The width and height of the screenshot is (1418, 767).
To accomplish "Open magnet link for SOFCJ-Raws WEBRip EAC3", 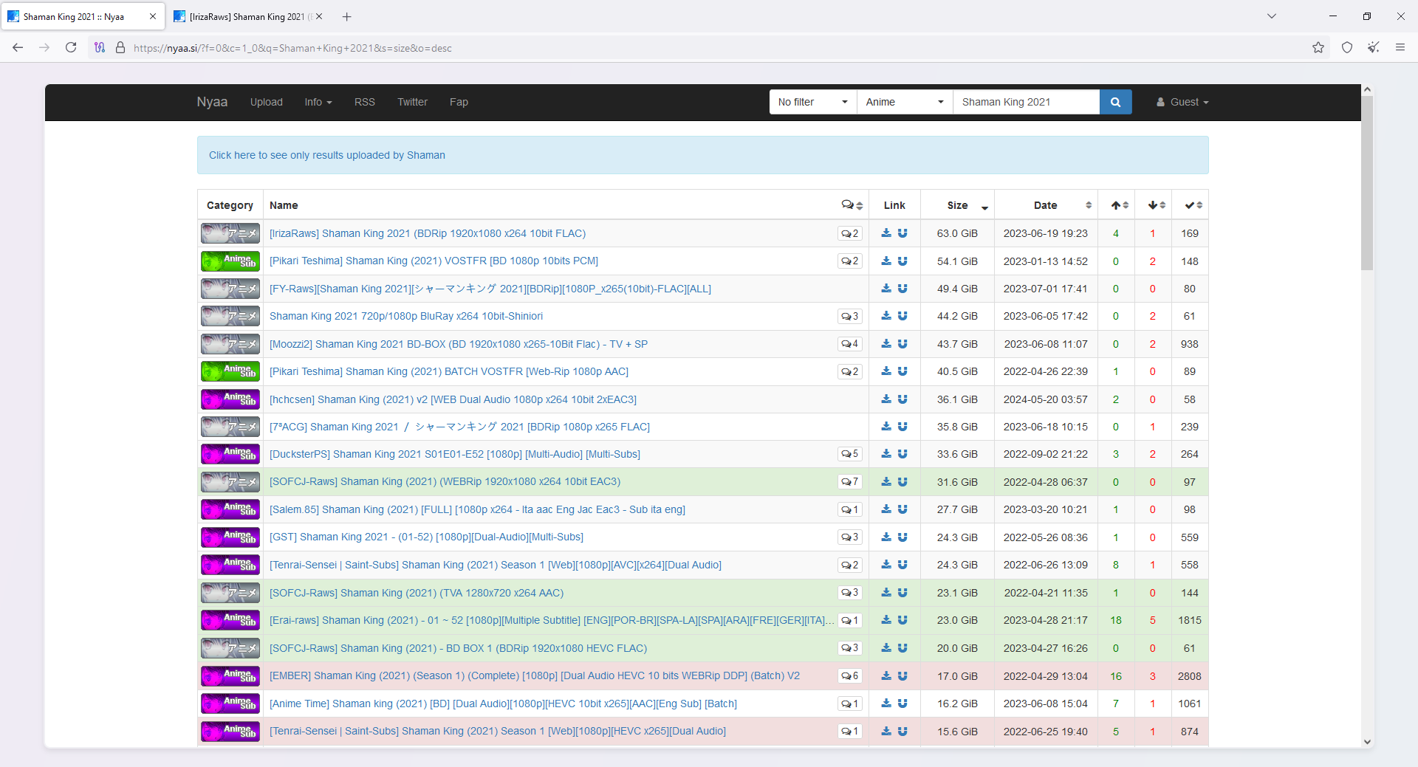I will click(x=902, y=482).
